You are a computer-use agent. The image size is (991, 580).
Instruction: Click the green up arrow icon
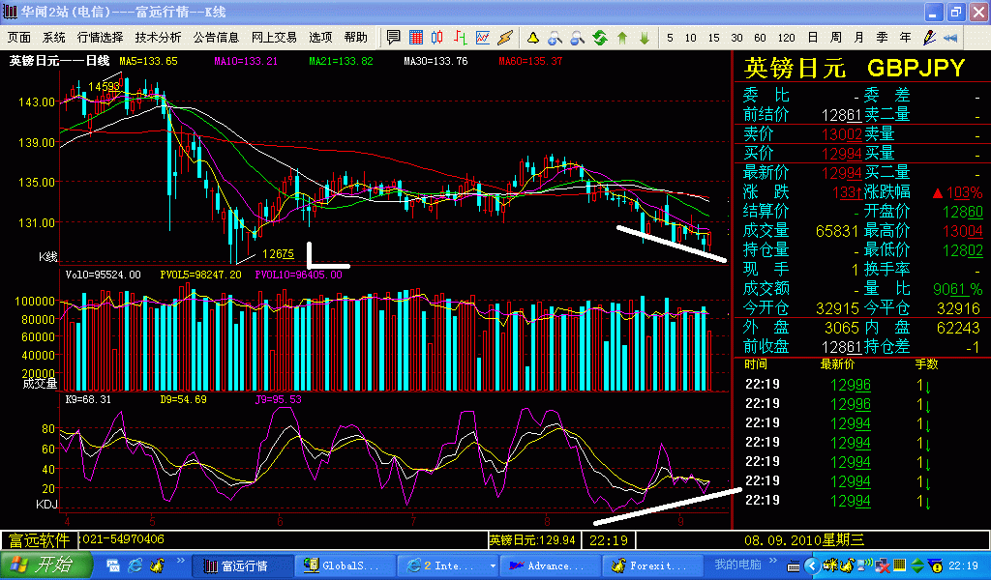click(622, 38)
